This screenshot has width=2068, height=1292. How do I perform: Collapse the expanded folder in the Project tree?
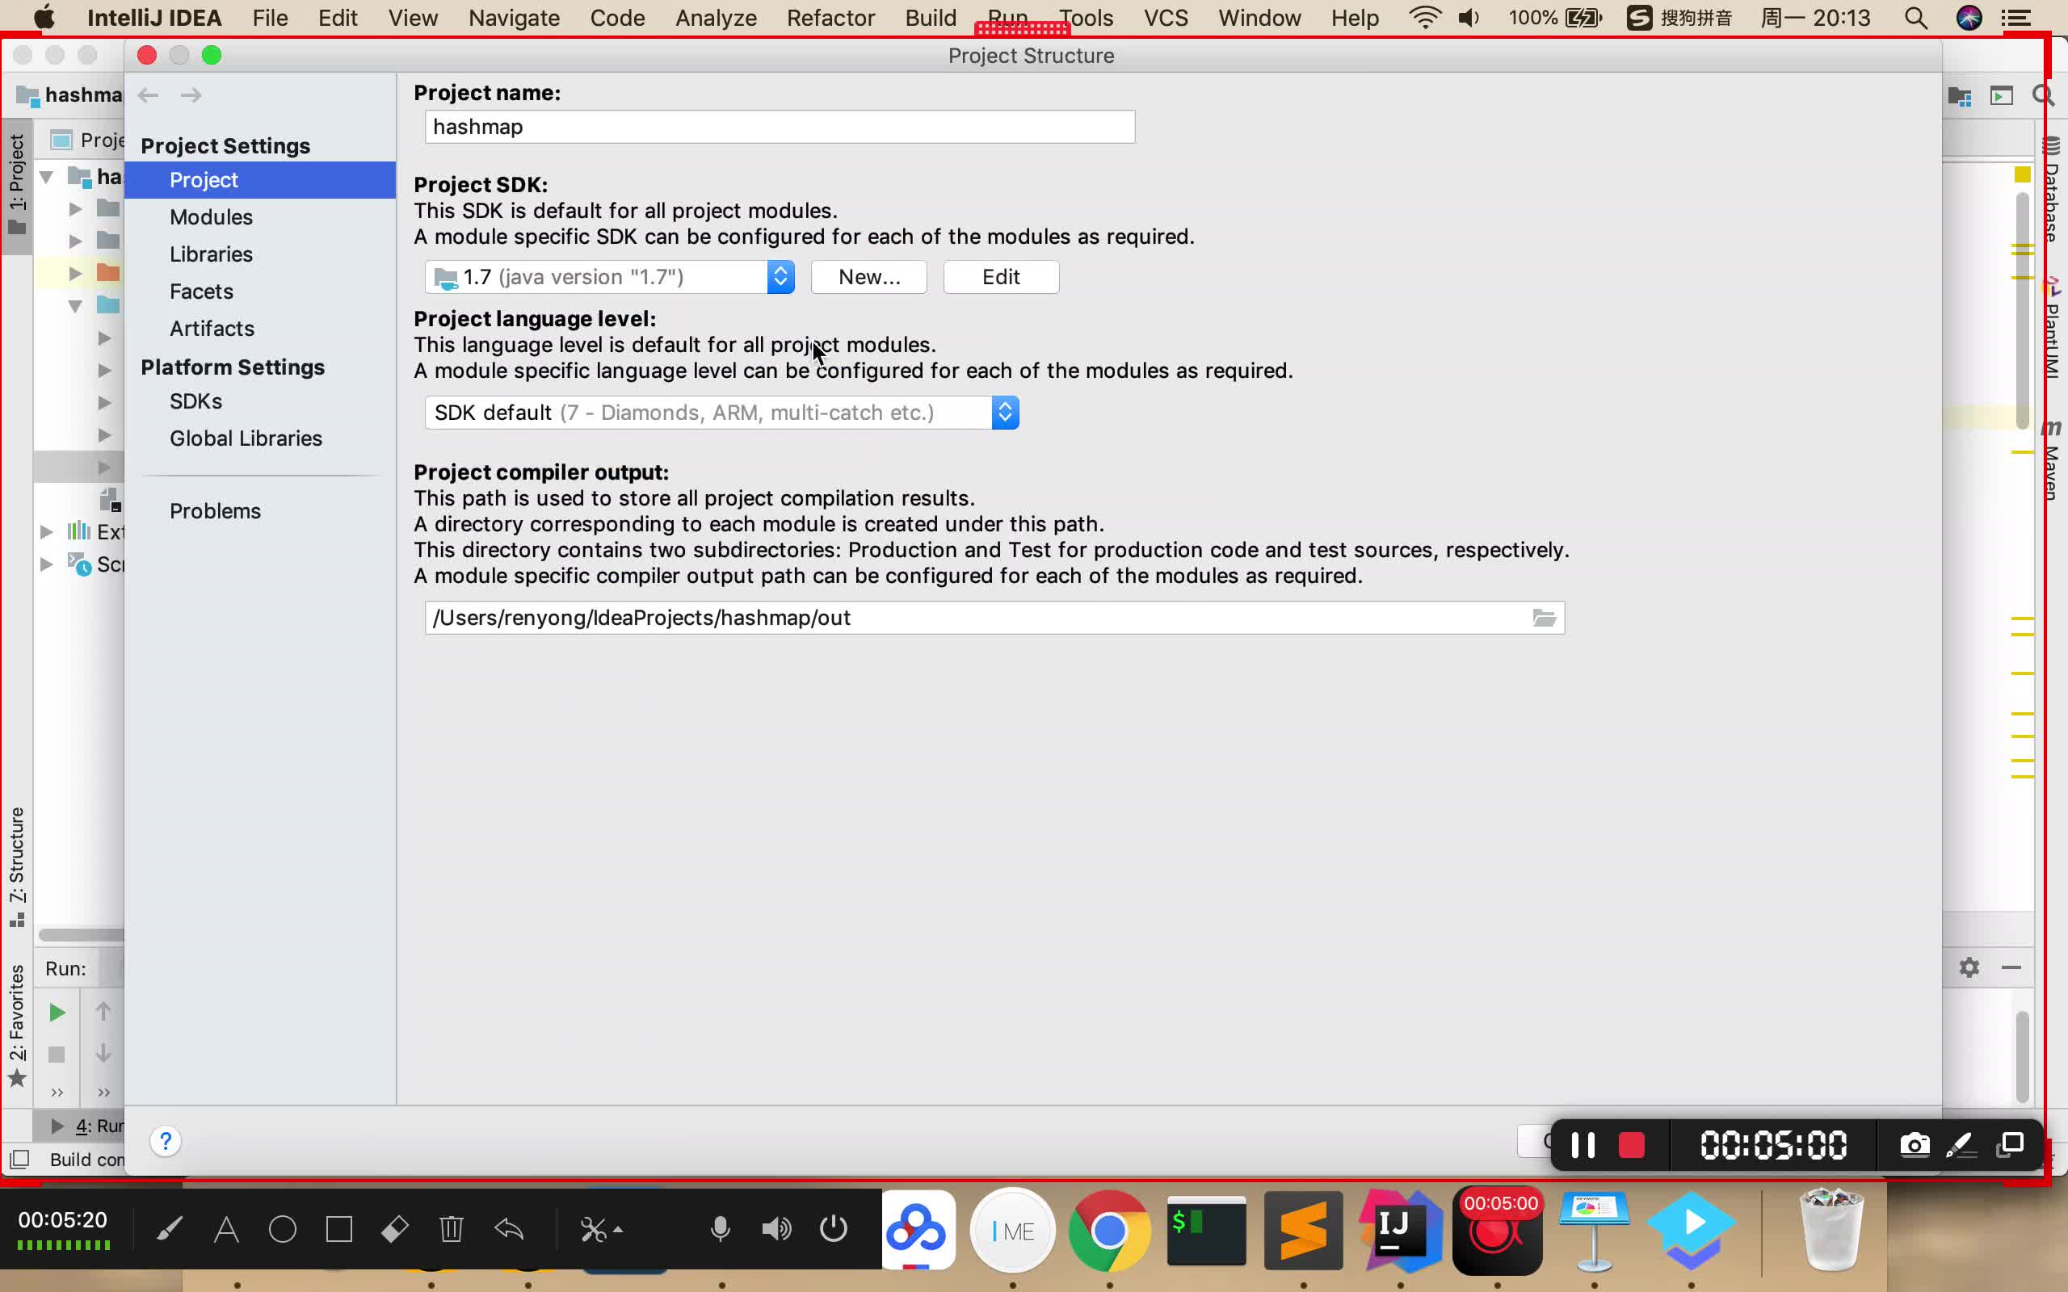pos(75,307)
